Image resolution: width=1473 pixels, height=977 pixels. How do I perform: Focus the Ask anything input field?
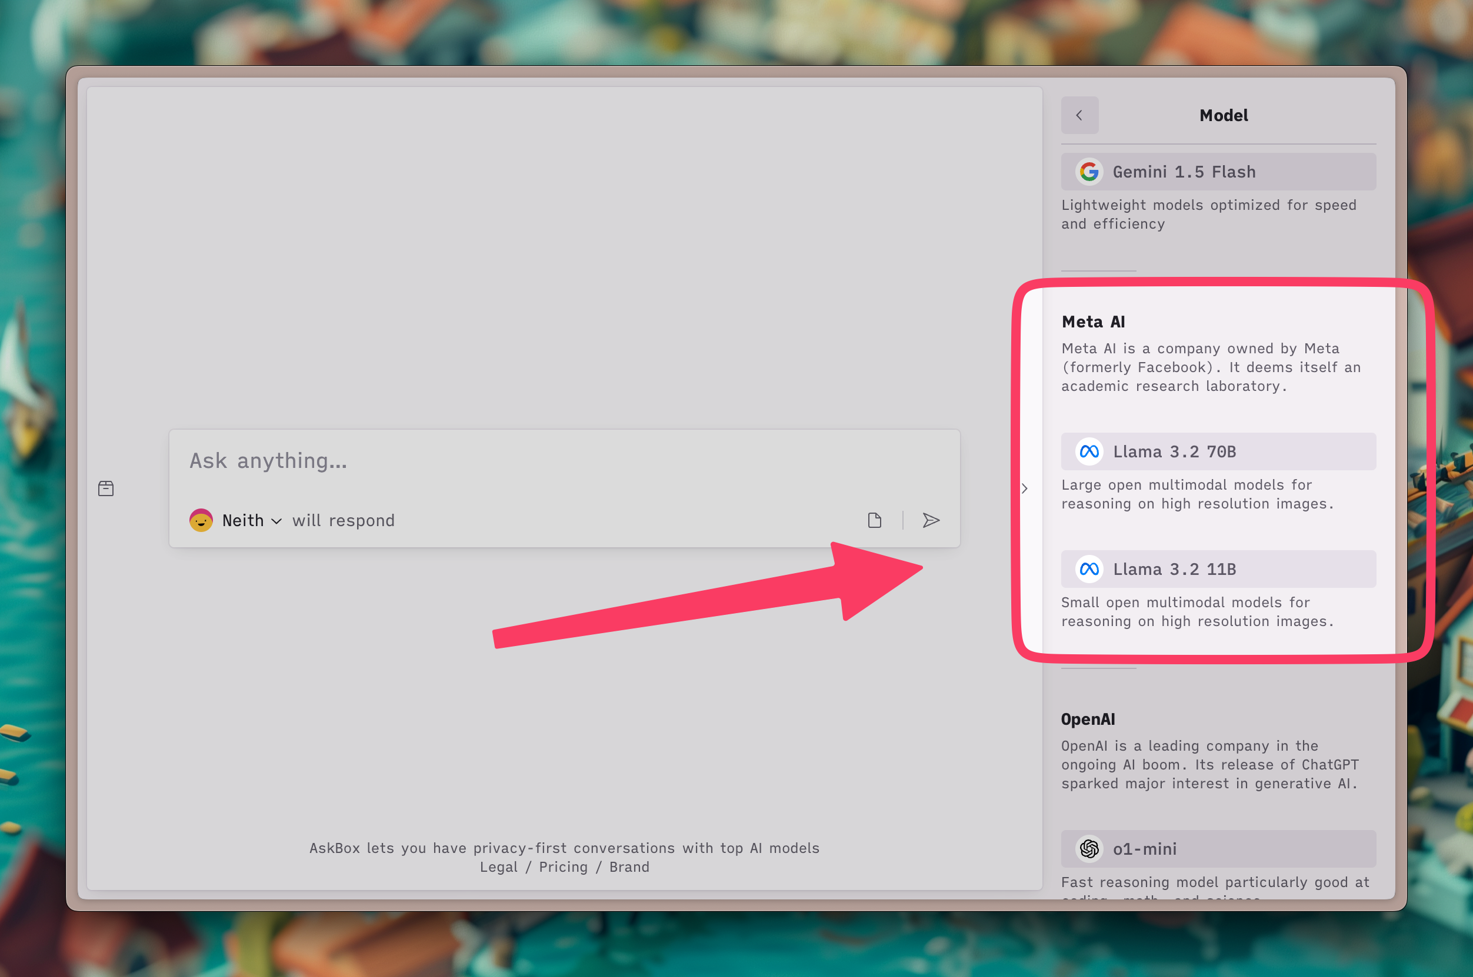click(x=564, y=461)
